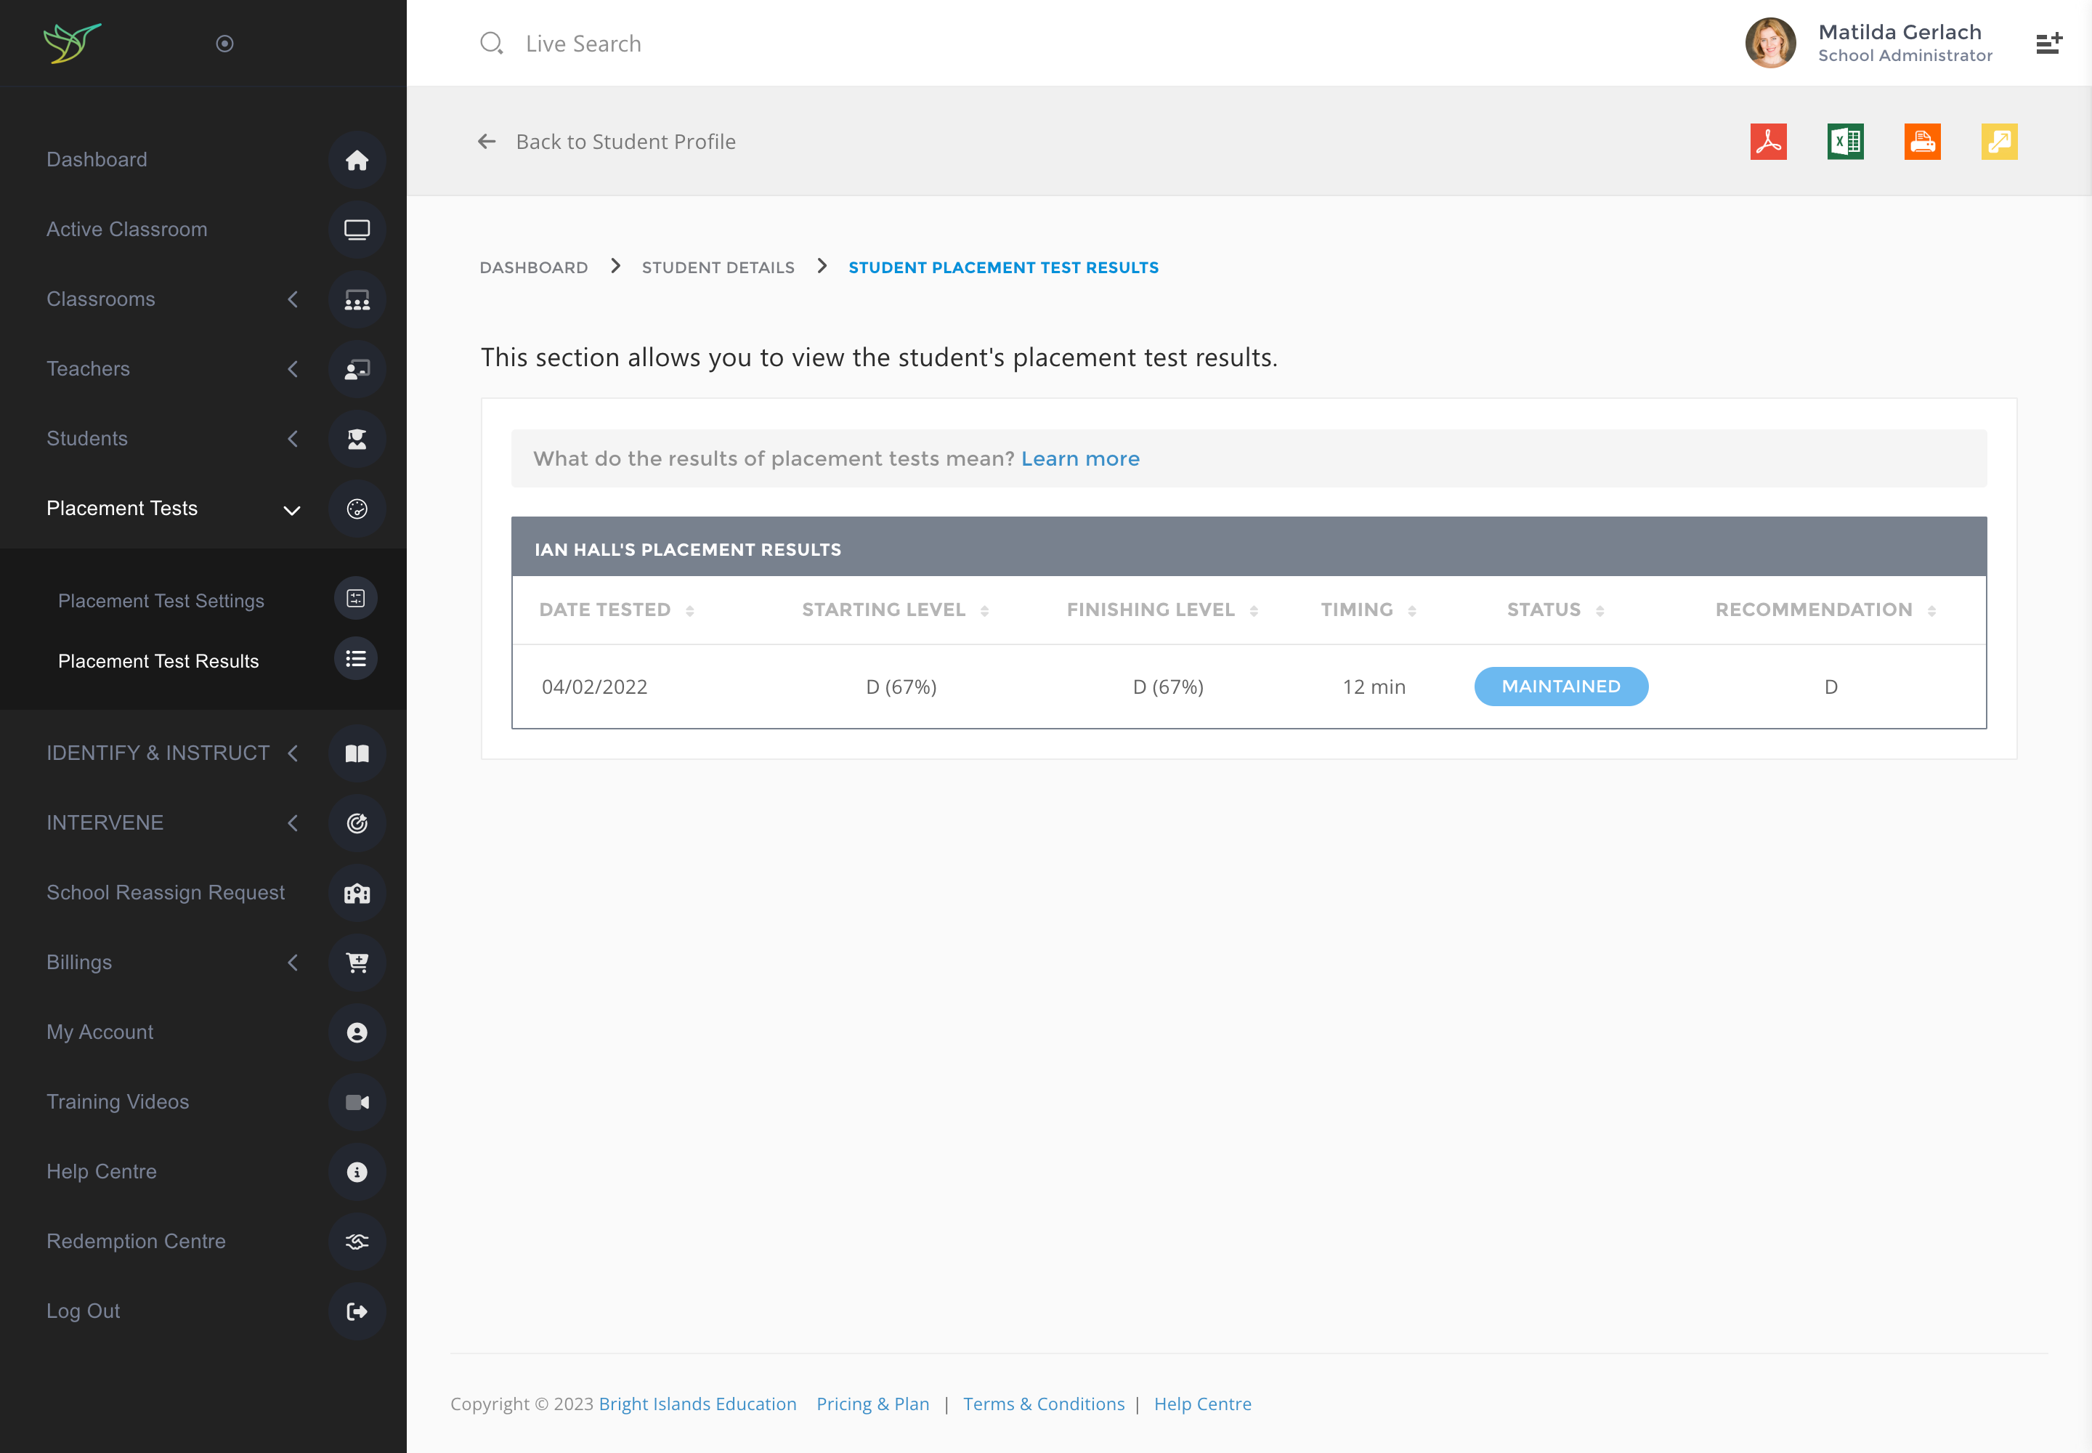This screenshot has width=2092, height=1453.
Task: Click the yellow expand view icon
Action: click(1999, 142)
